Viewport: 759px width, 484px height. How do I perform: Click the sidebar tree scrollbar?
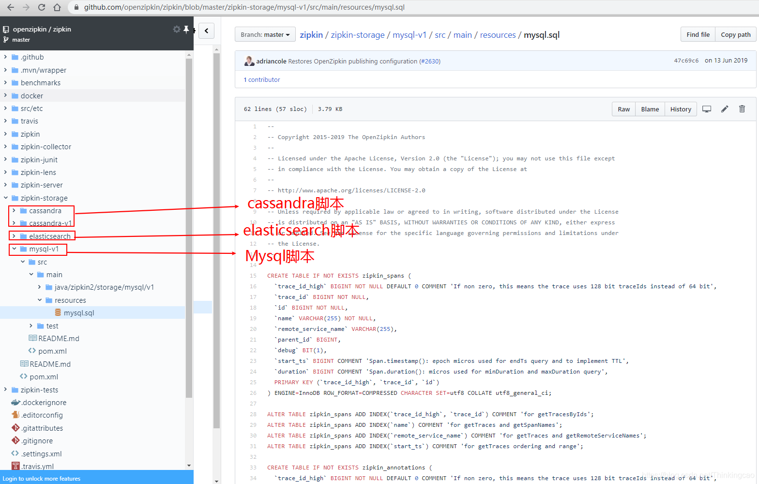189,228
